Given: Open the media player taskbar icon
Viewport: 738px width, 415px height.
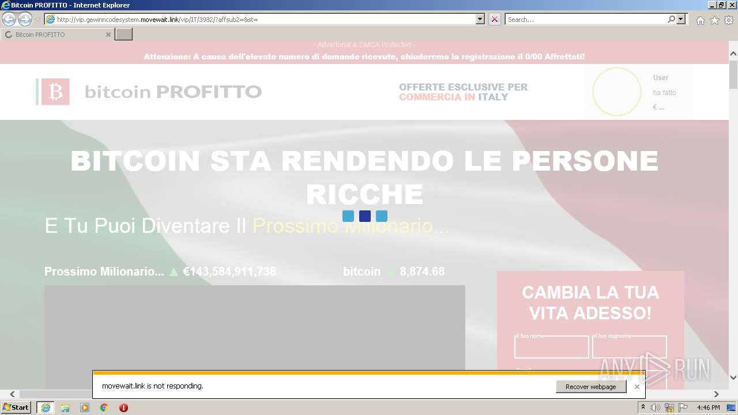Looking at the screenshot, I should point(85,408).
